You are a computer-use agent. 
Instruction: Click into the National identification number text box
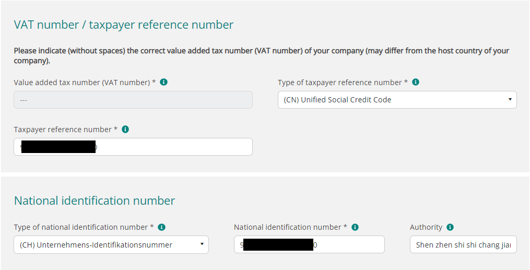(x=309, y=244)
